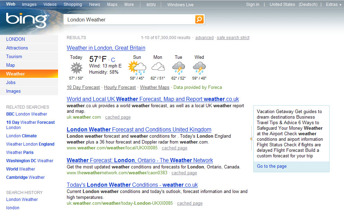Switch to Videos search

pyautogui.click(x=50, y=4)
